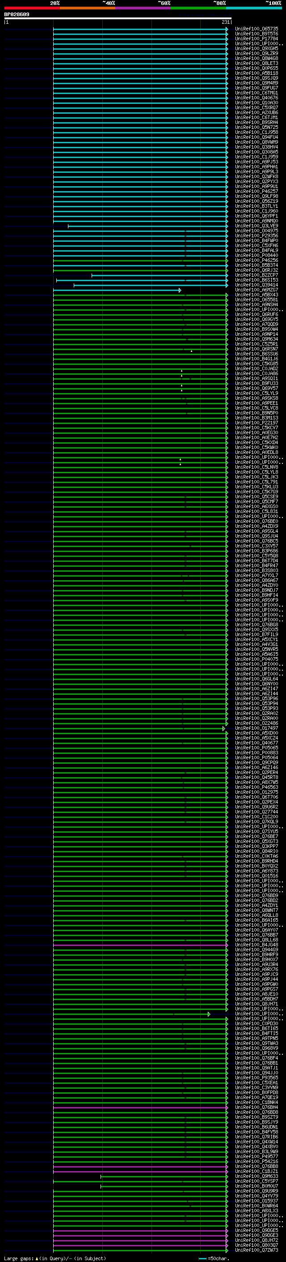
Task: Select hit UniRef100_C0PD30
Action: [x=257, y=1023]
